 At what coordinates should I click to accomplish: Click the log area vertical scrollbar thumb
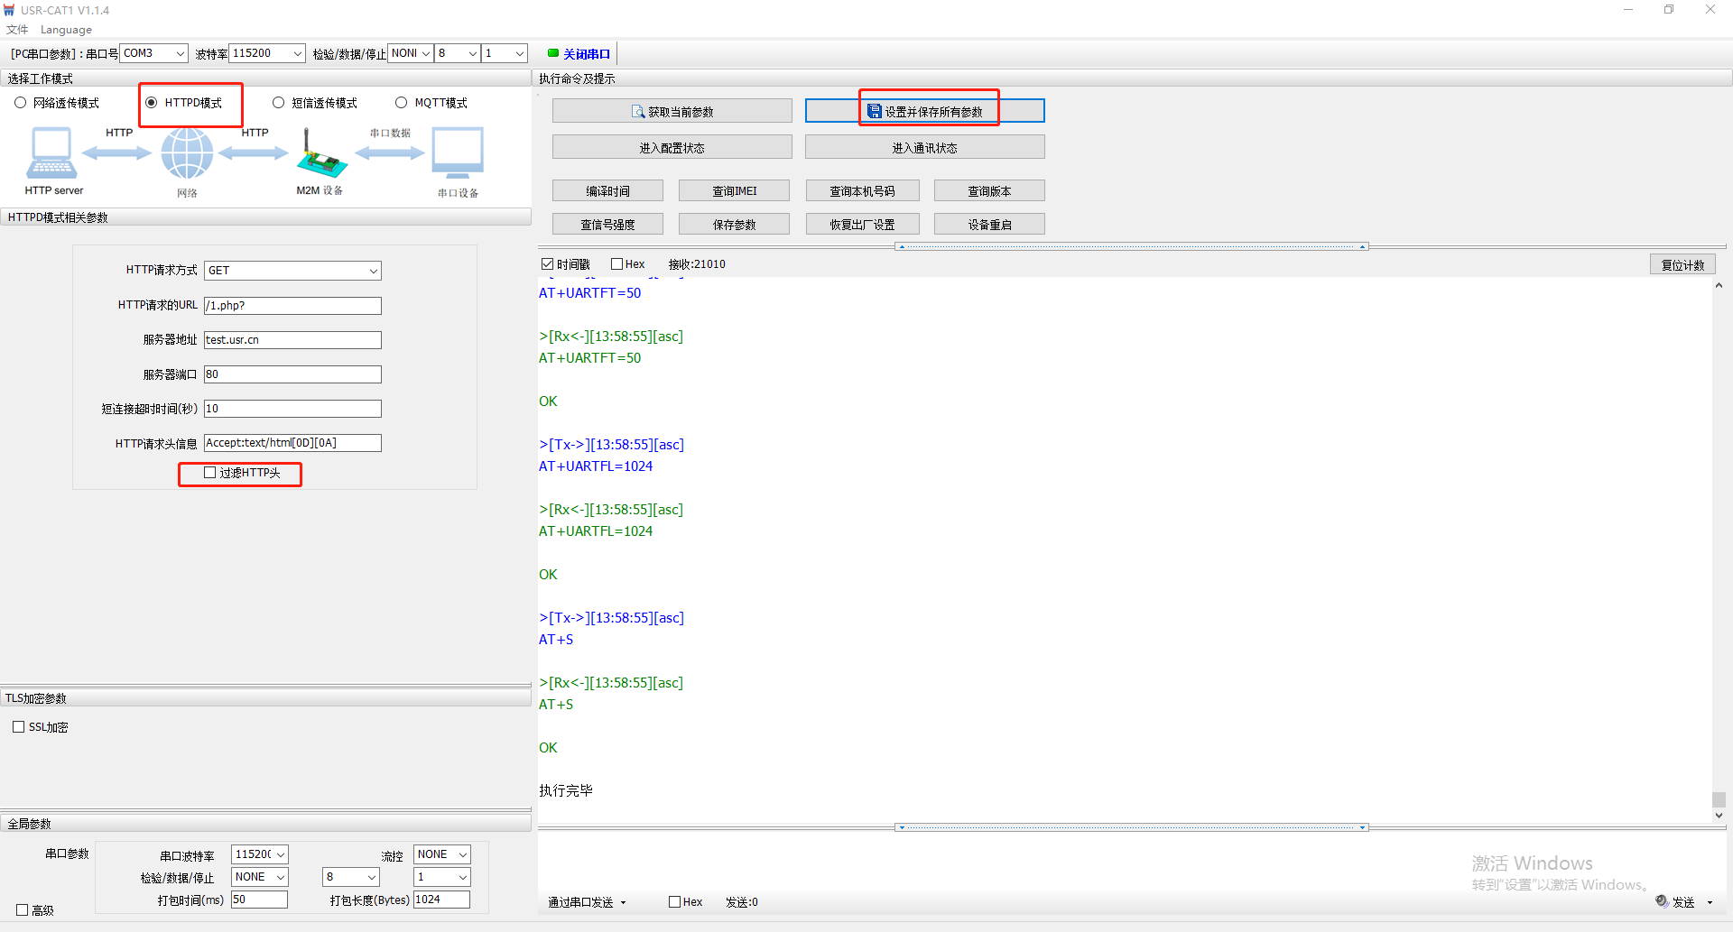1719,799
